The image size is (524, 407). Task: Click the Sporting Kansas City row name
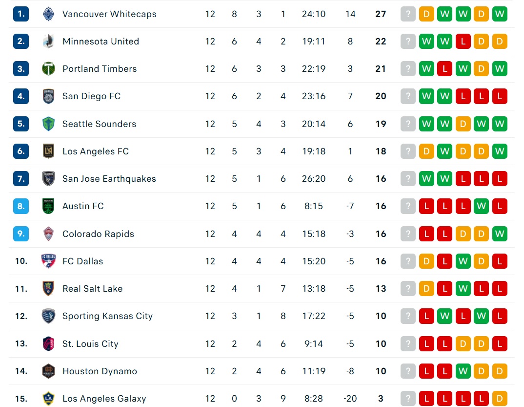tap(108, 316)
